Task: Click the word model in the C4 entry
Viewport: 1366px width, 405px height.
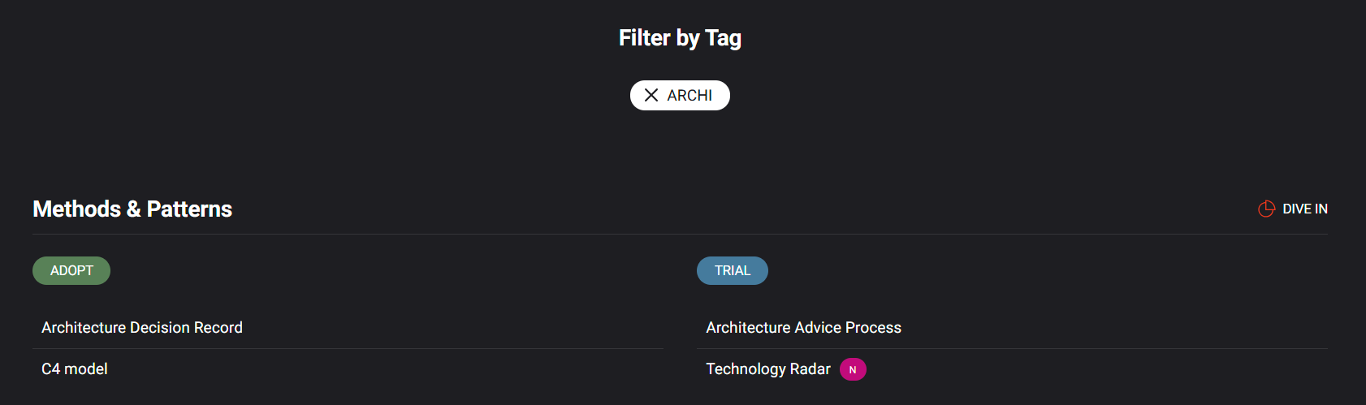Action: [85, 369]
